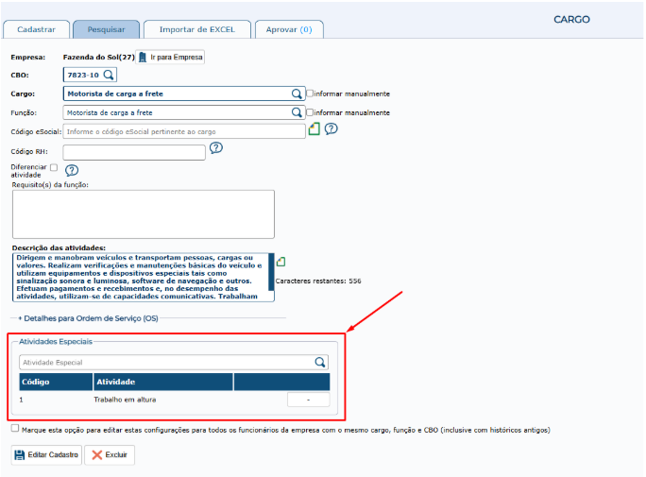Click the Requisito(s) da função text area
Screen dimensions: 646x477
(144, 214)
